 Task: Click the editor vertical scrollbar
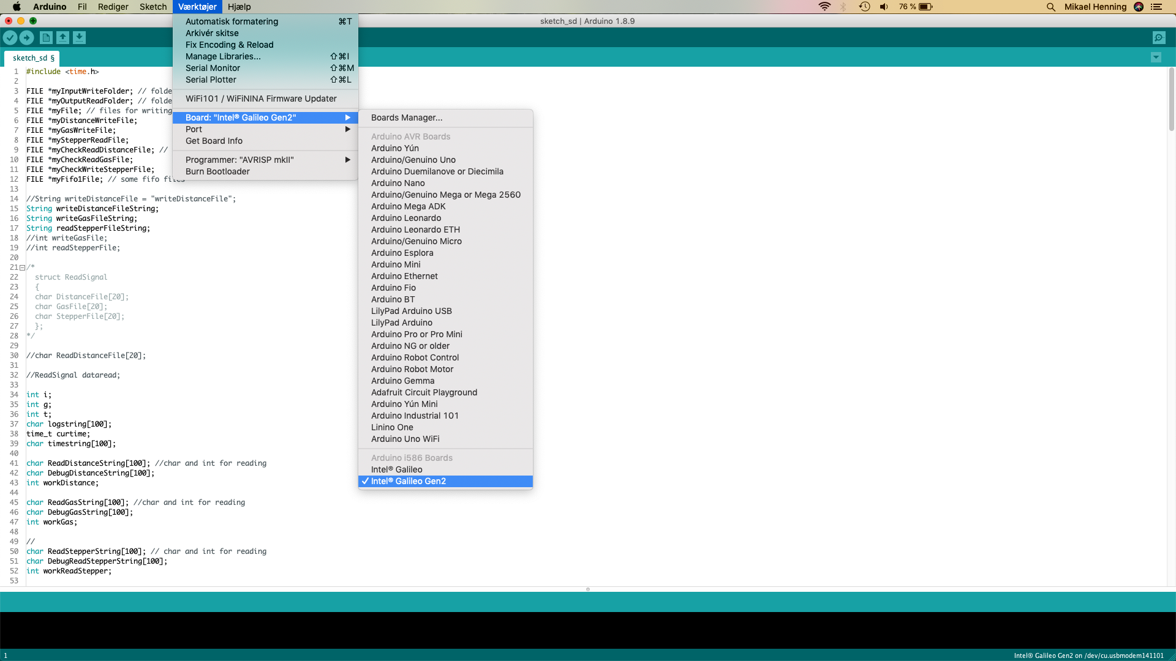coord(1171,100)
